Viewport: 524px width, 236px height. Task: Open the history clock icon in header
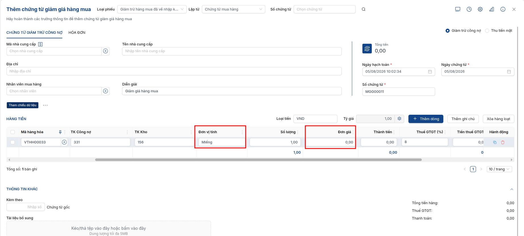point(469,9)
